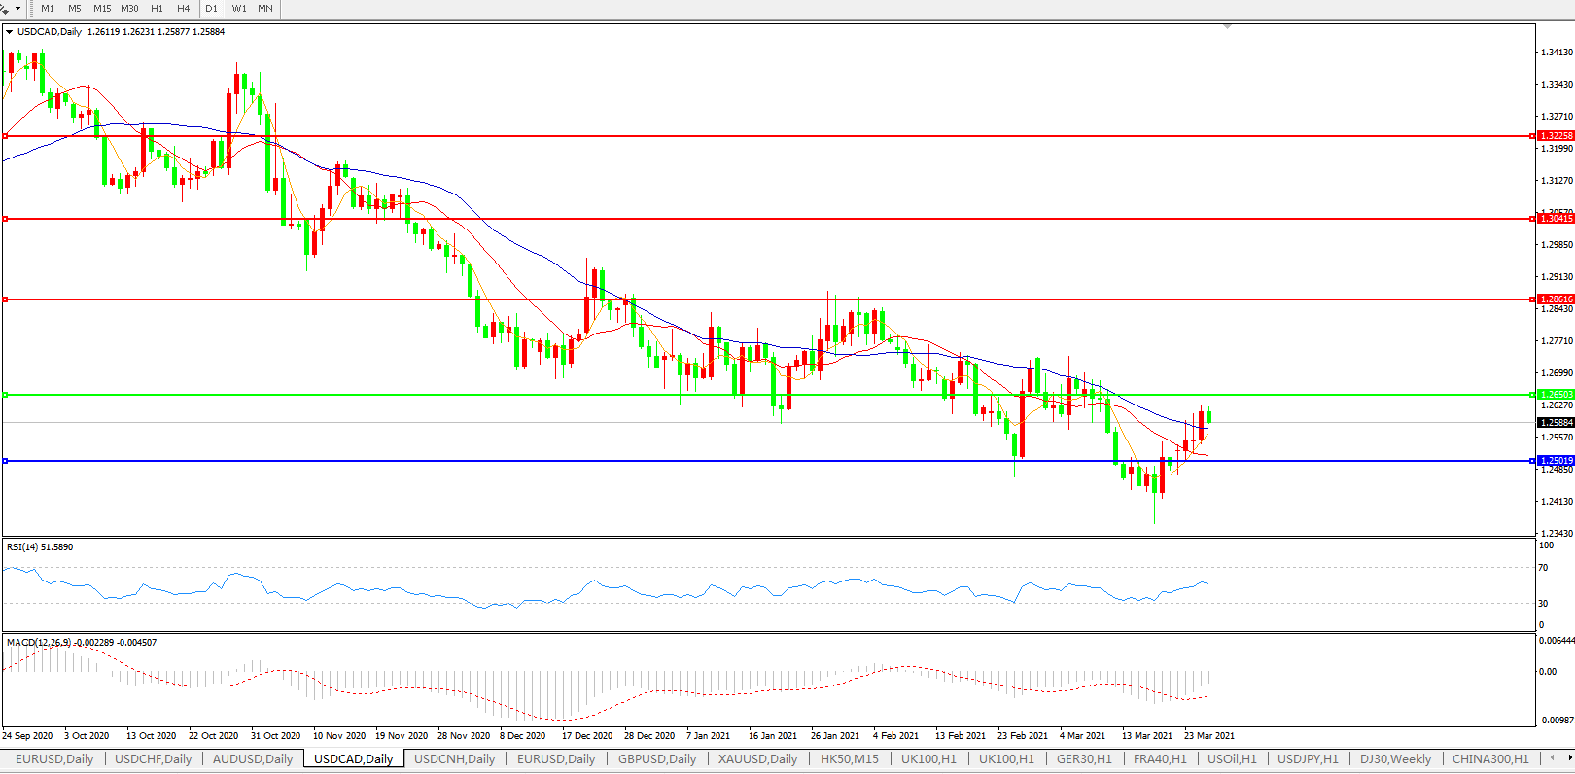Select the M15 timeframe button
1575x774 pixels.
(x=102, y=9)
